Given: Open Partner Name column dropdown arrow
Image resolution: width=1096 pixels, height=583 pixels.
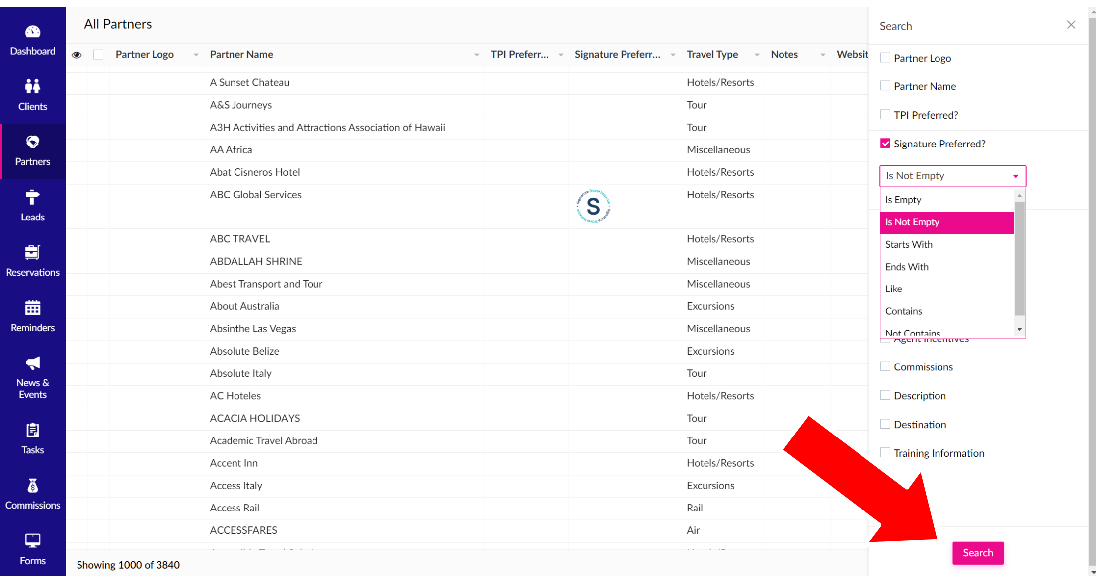Looking at the screenshot, I should [476, 55].
